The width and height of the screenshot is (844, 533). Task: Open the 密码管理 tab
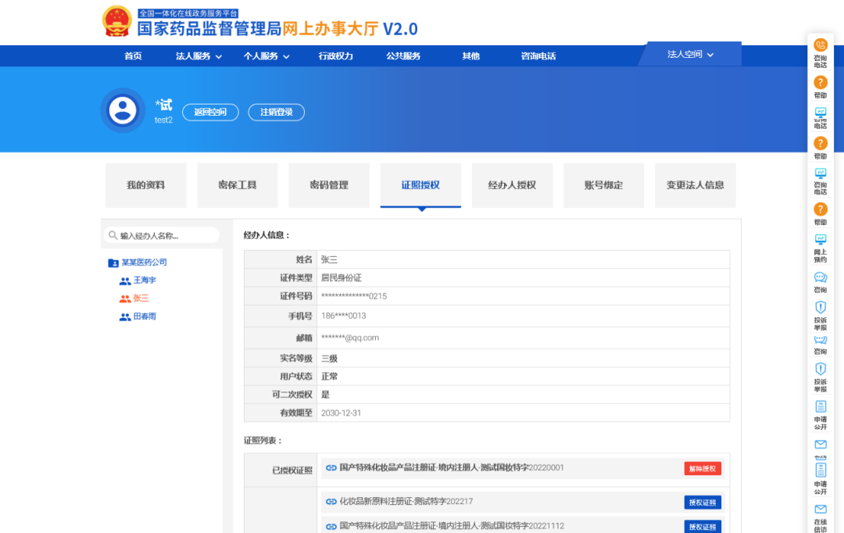pyautogui.click(x=329, y=185)
